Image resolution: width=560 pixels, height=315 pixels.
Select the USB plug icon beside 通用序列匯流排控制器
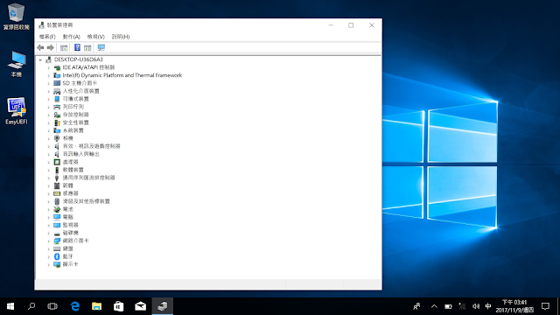(57, 178)
